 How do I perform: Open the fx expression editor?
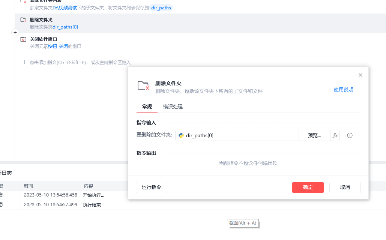[x=335, y=135]
